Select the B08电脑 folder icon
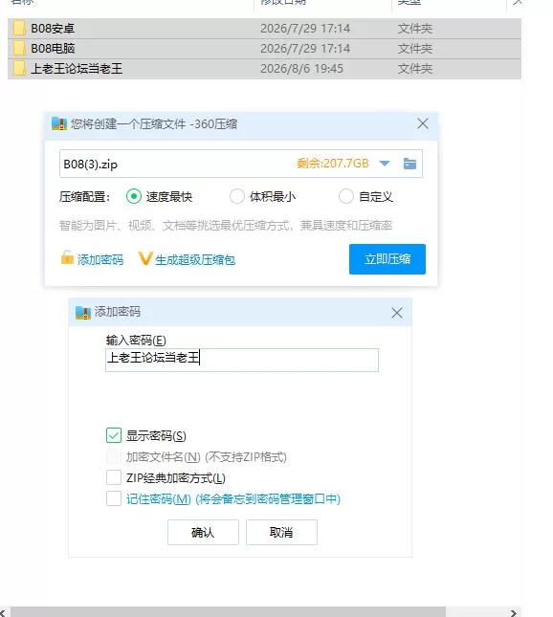Screen dimensions: 553x617 [19, 49]
